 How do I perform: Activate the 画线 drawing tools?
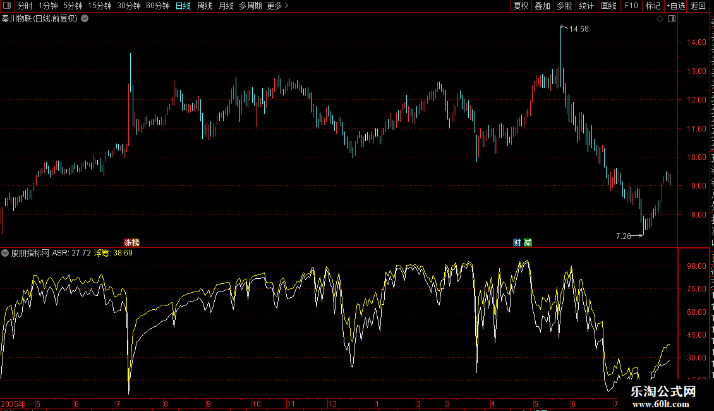pos(608,6)
